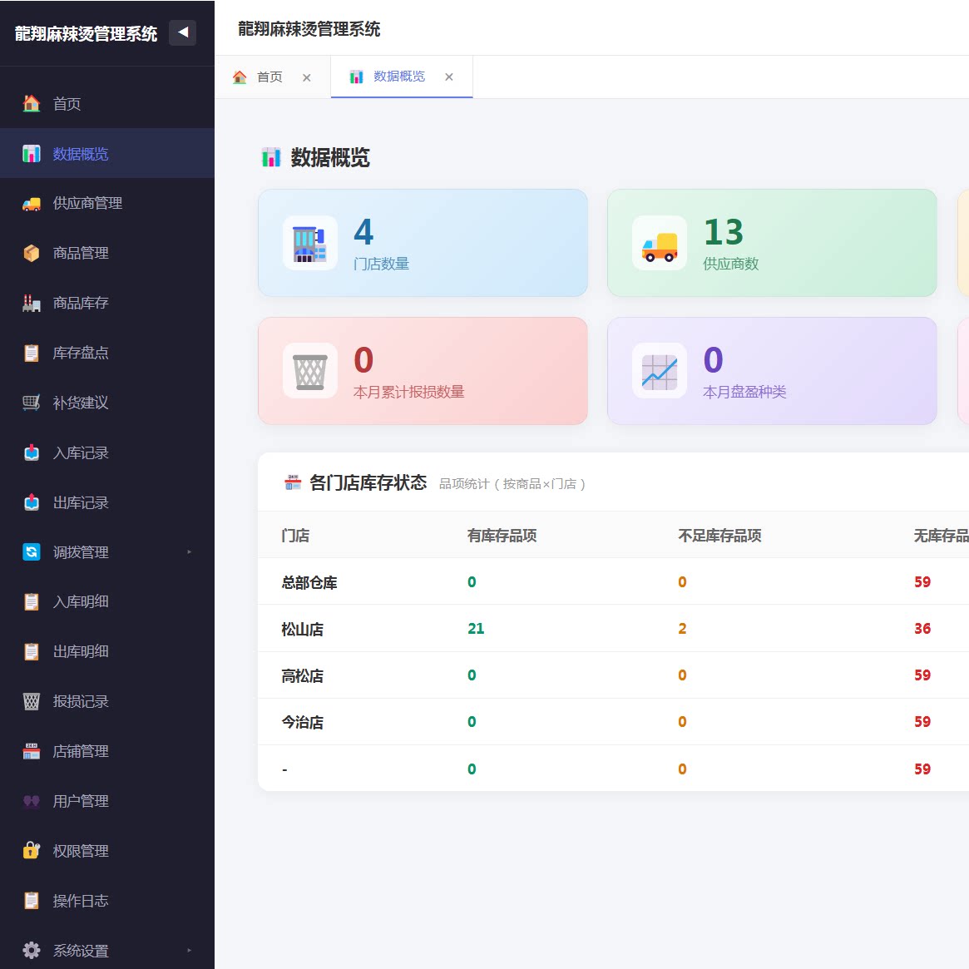Open 入库明细 from the sidebar

coord(107,602)
